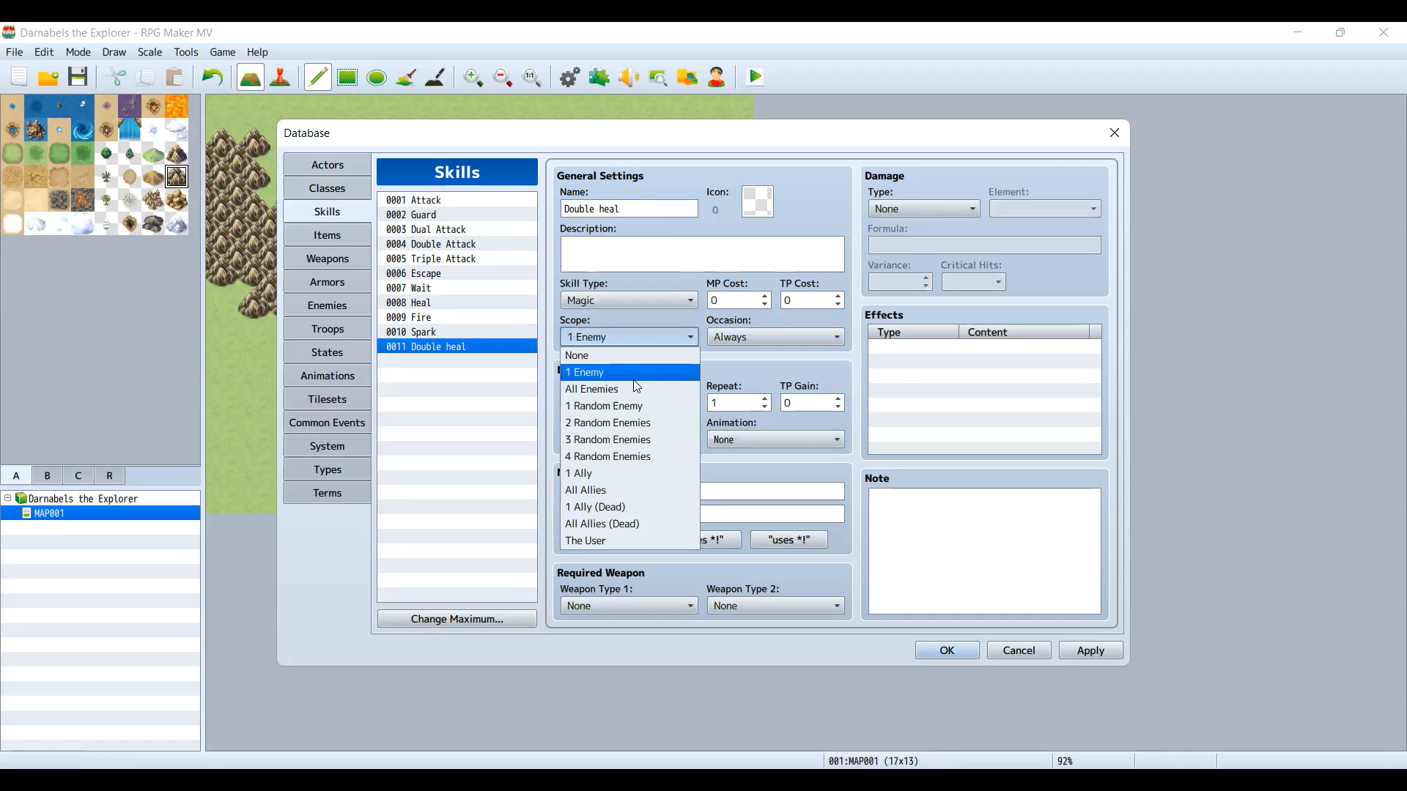Switch to tileset tab B
Image resolution: width=1407 pixels, height=791 pixels.
point(48,475)
